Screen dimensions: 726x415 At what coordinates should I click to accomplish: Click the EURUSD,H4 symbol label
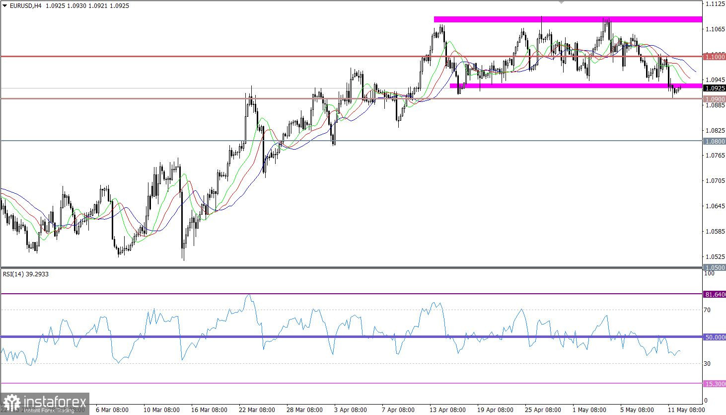25,6
